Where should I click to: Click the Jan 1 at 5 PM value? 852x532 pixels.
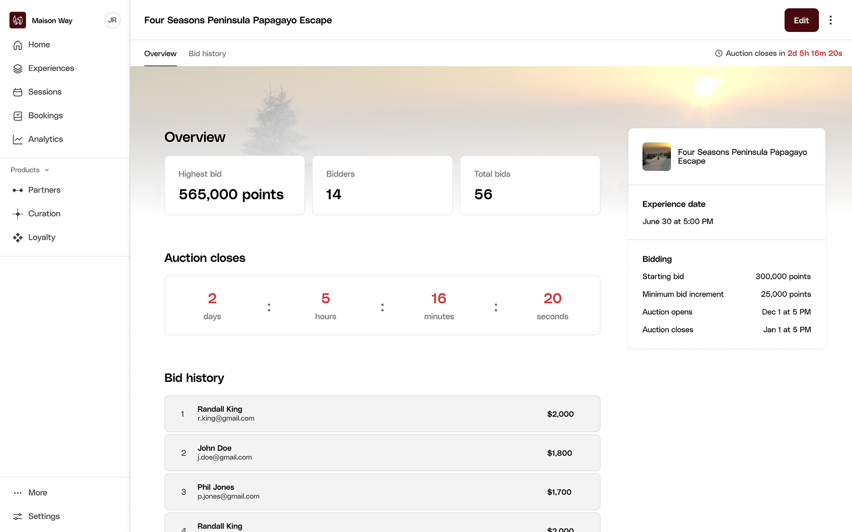[787, 330]
